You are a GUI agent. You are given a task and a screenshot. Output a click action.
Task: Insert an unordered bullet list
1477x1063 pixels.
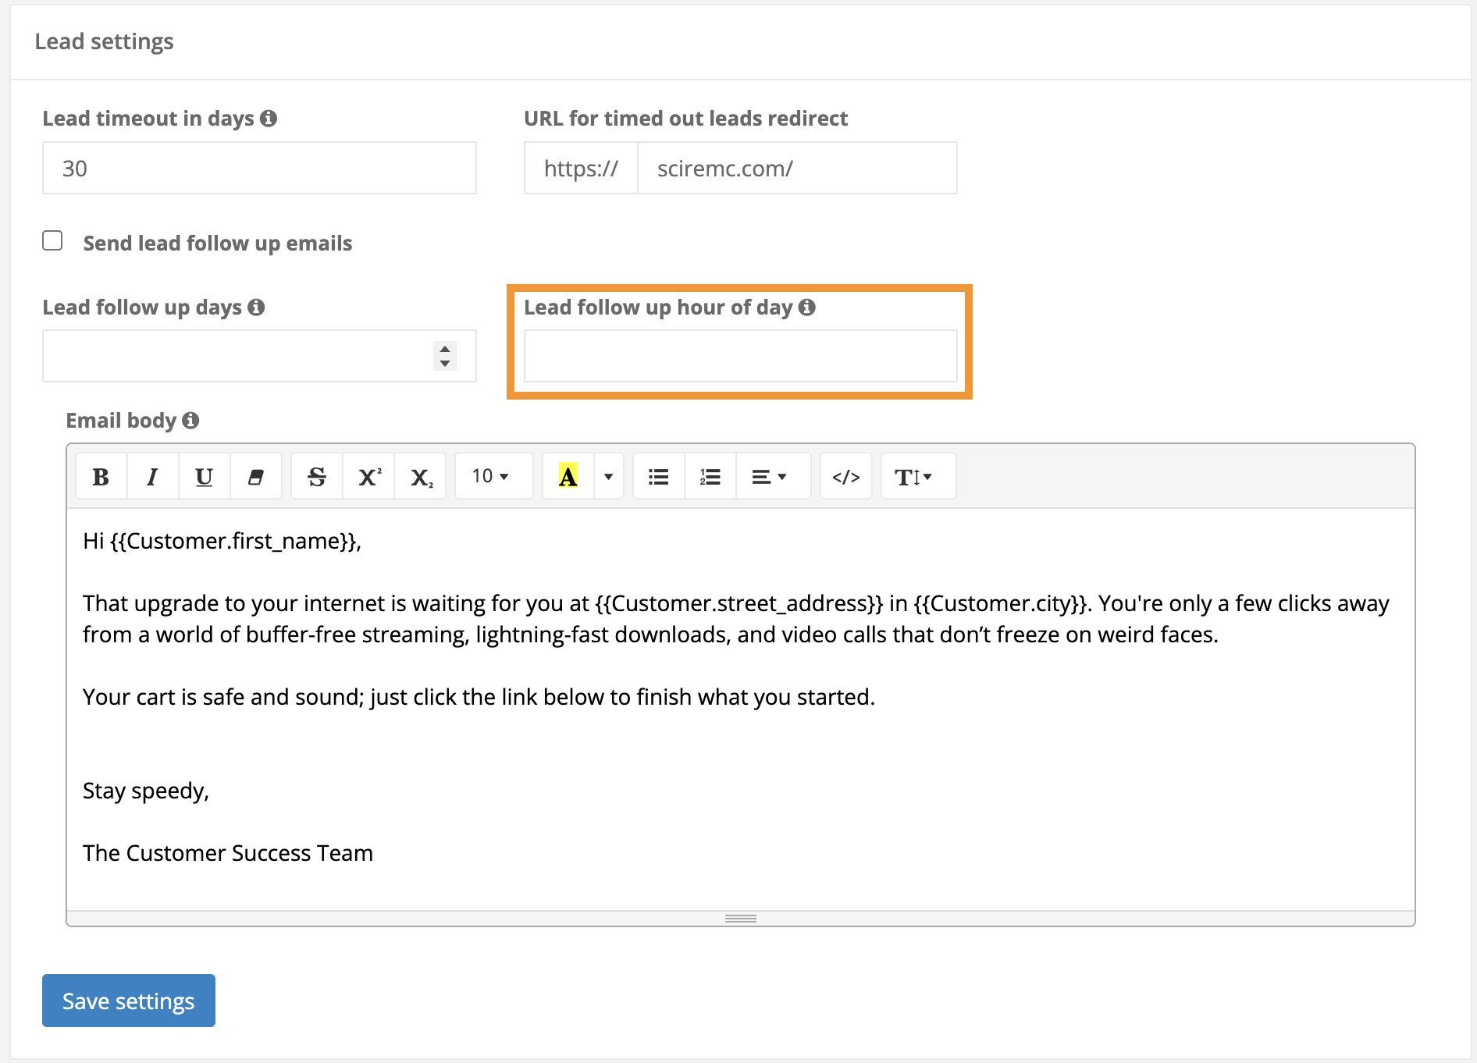pyautogui.click(x=657, y=475)
